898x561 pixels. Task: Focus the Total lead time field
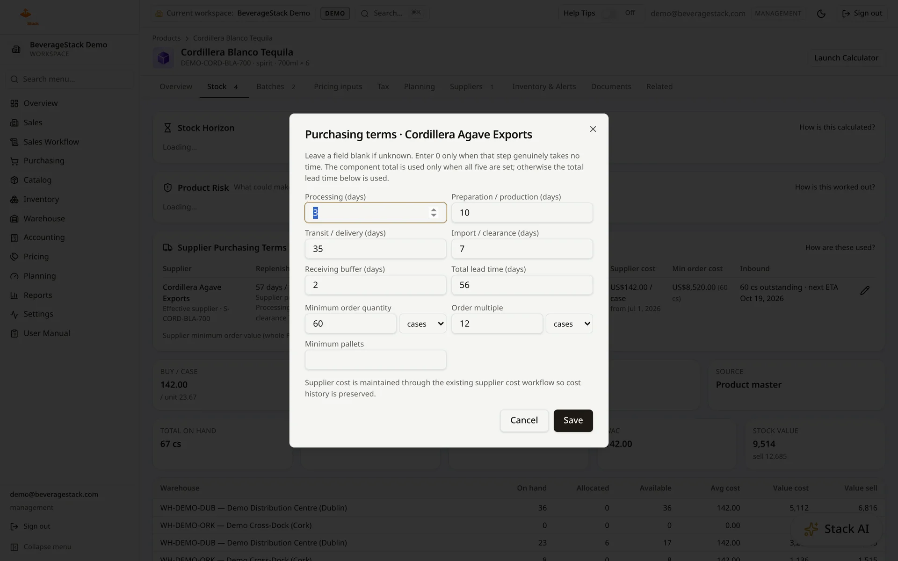click(x=522, y=285)
